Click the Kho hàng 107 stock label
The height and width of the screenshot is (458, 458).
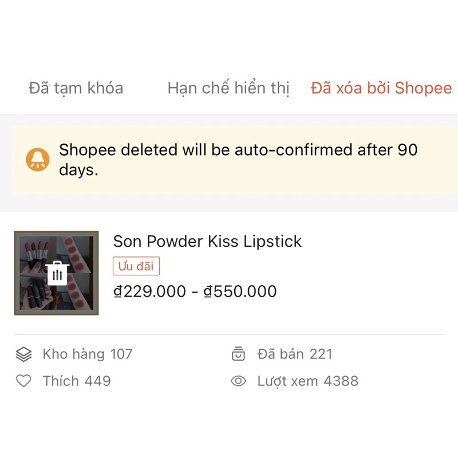pyautogui.click(x=87, y=354)
